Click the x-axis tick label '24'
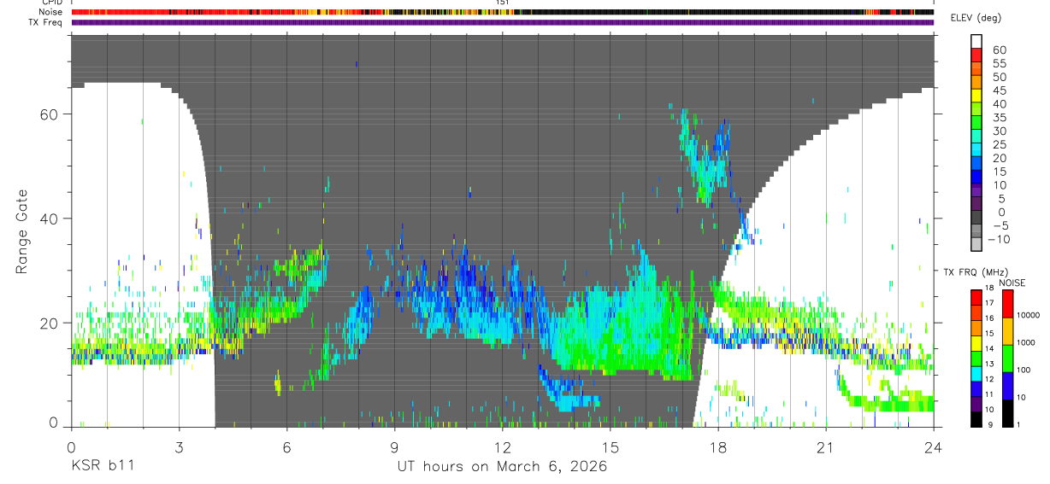The height and width of the screenshot is (484, 1050). [934, 447]
